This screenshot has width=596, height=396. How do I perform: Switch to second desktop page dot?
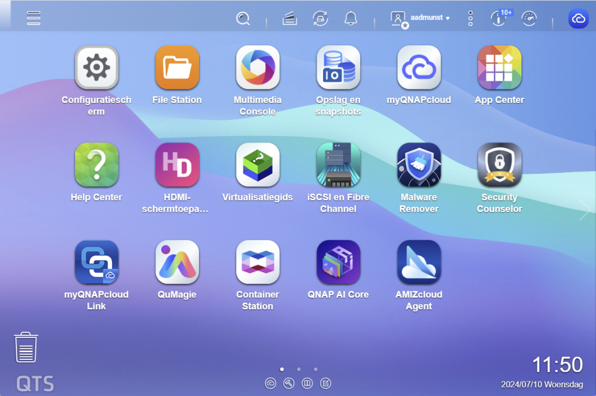299,369
